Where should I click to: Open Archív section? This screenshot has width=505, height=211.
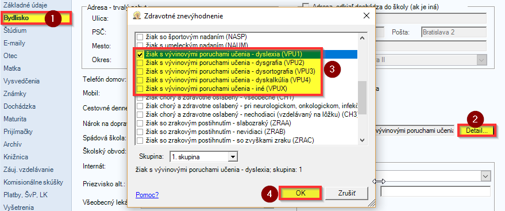[13, 144]
